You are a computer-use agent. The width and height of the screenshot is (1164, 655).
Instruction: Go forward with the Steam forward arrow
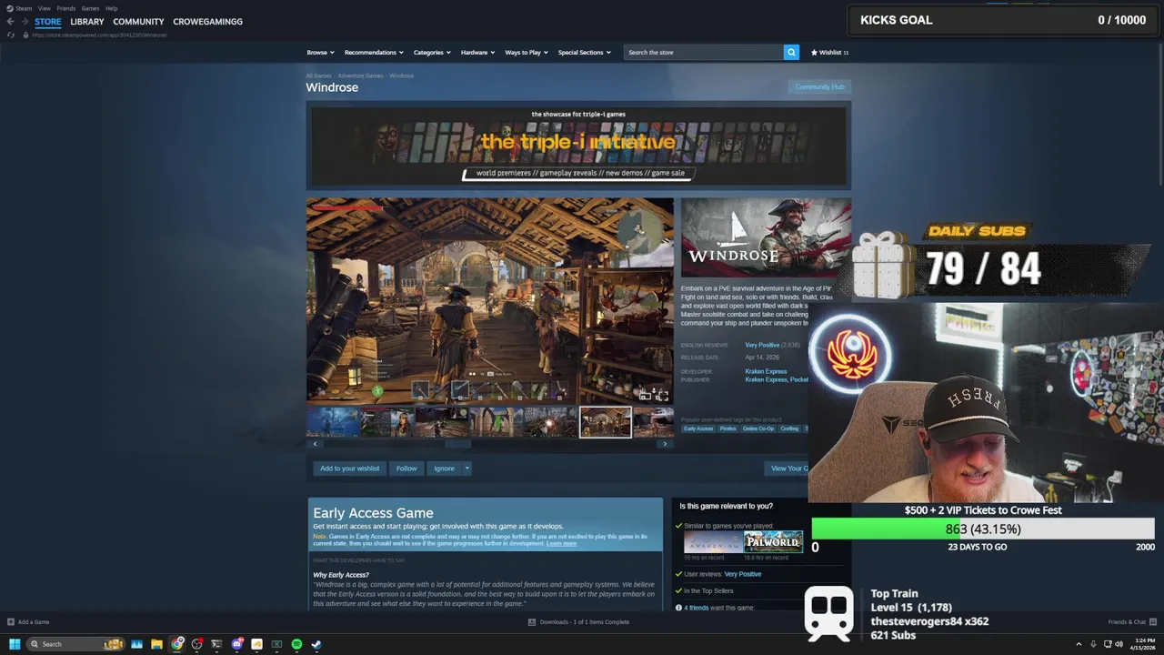[x=25, y=22]
